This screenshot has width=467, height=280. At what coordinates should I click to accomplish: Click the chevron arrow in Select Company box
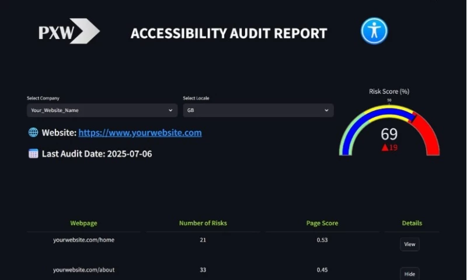(x=170, y=110)
